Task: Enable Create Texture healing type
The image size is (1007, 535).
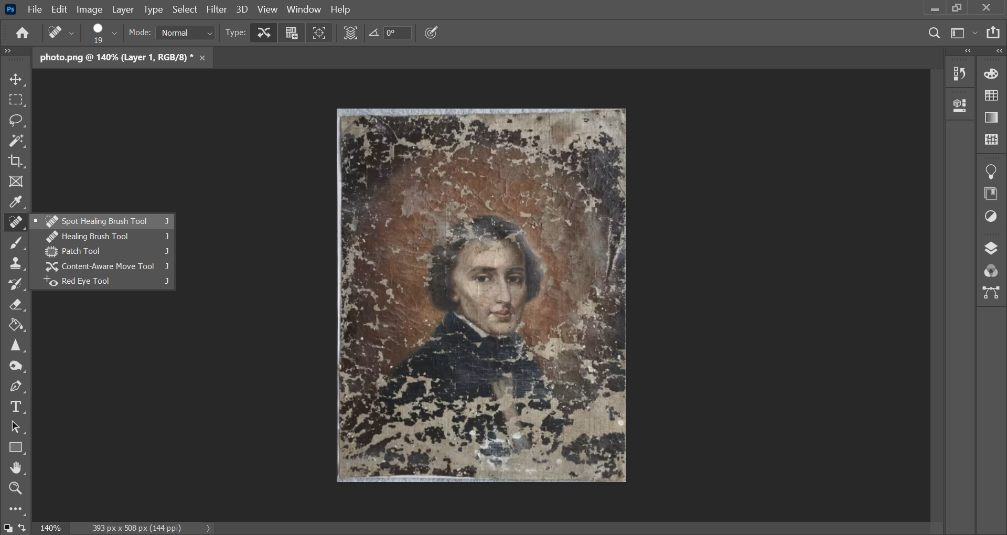Action: [x=292, y=33]
